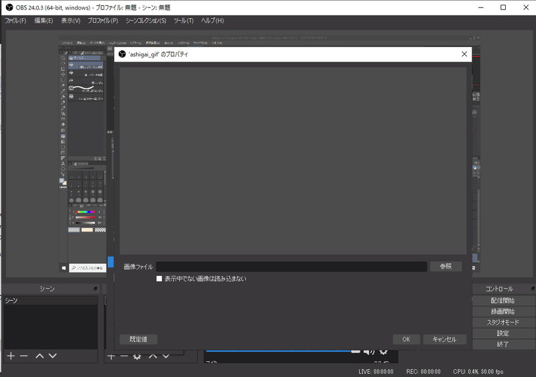Move the source up in the list
Viewport: 536px width, 377px height.
point(153,356)
